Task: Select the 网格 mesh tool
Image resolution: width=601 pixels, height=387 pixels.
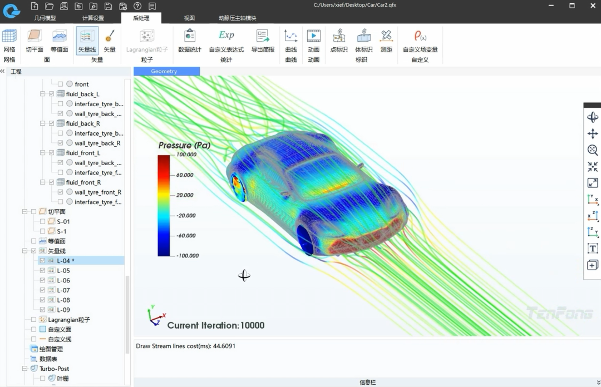Action: (x=9, y=41)
